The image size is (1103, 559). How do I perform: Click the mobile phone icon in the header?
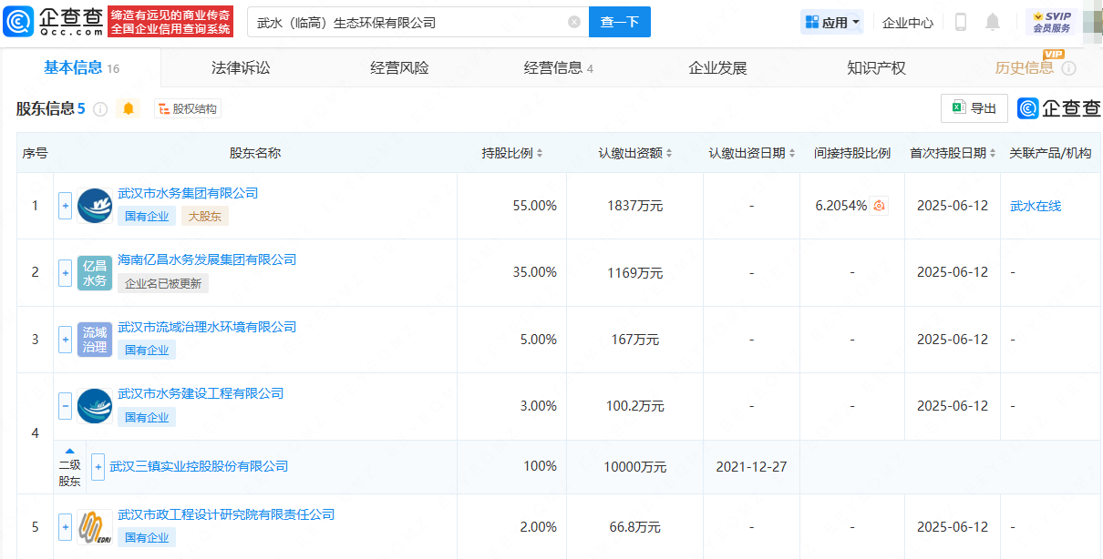click(x=961, y=22)
